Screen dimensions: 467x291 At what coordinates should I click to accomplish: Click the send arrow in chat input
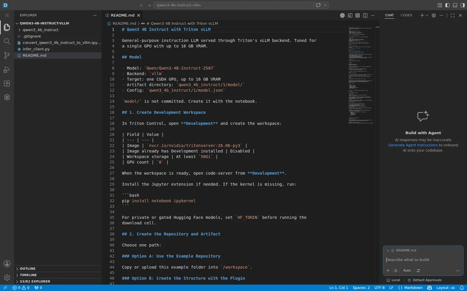(458, 270)
